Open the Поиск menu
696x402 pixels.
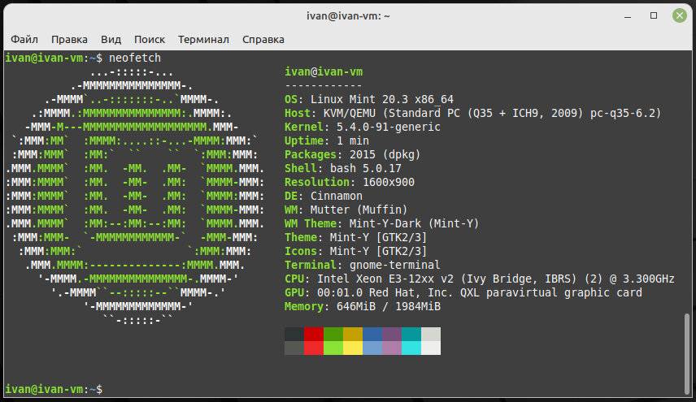point(150,39)
